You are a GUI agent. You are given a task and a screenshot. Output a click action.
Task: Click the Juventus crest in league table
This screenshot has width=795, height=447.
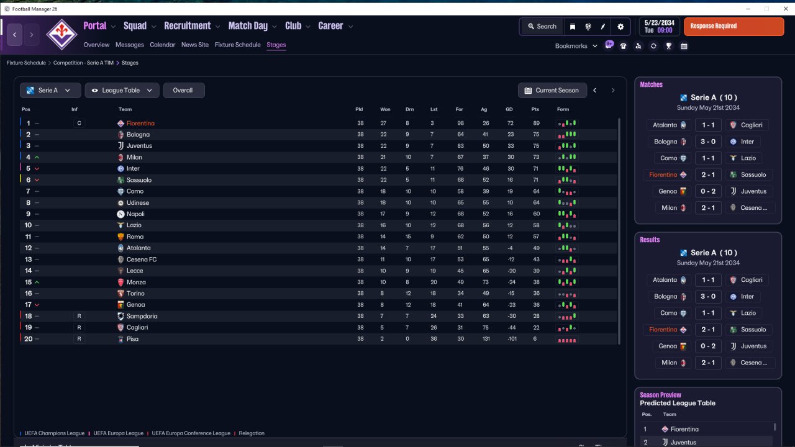(120, 146)
